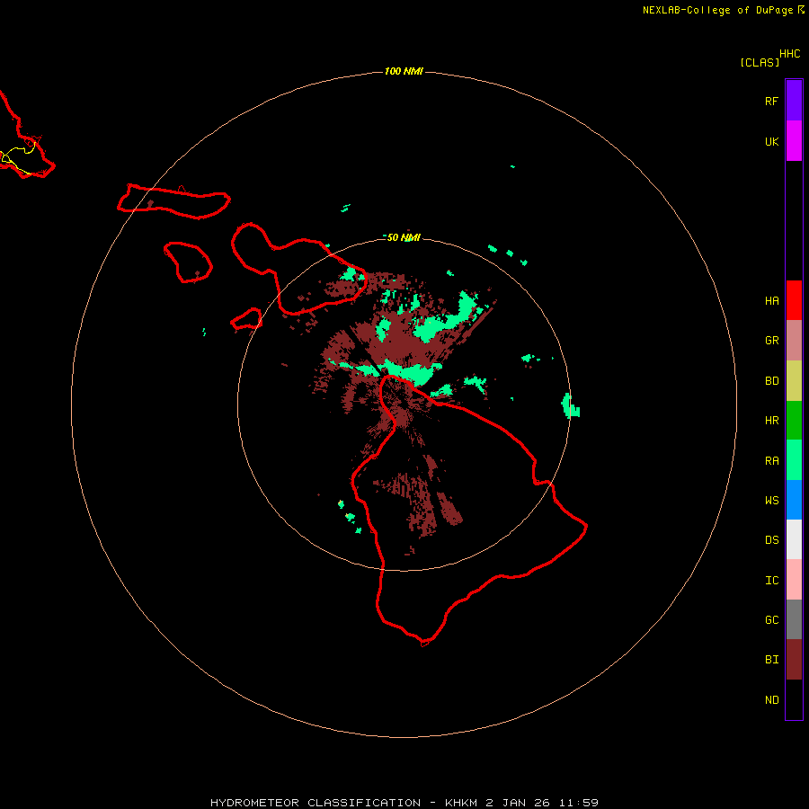Viewport: 809px width, 809px height.
Task: Click the HHC product code text
Action: (790, 54)
